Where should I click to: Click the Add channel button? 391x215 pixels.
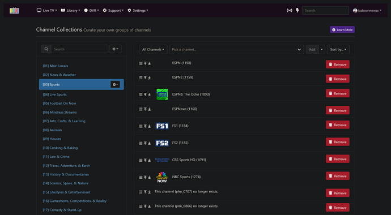pyautogui.click(x=312, y=50)
